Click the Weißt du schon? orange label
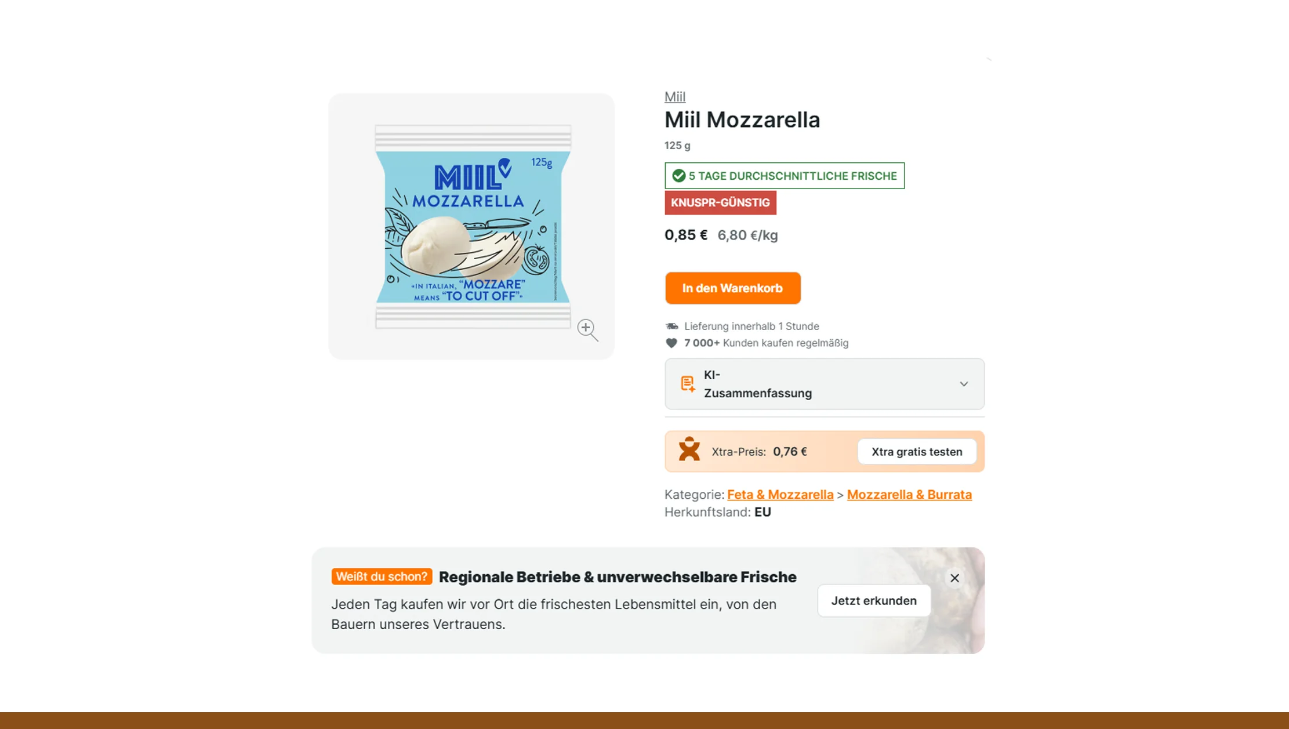The width and height of the screenshot is (1289, 729). (382, 576)
